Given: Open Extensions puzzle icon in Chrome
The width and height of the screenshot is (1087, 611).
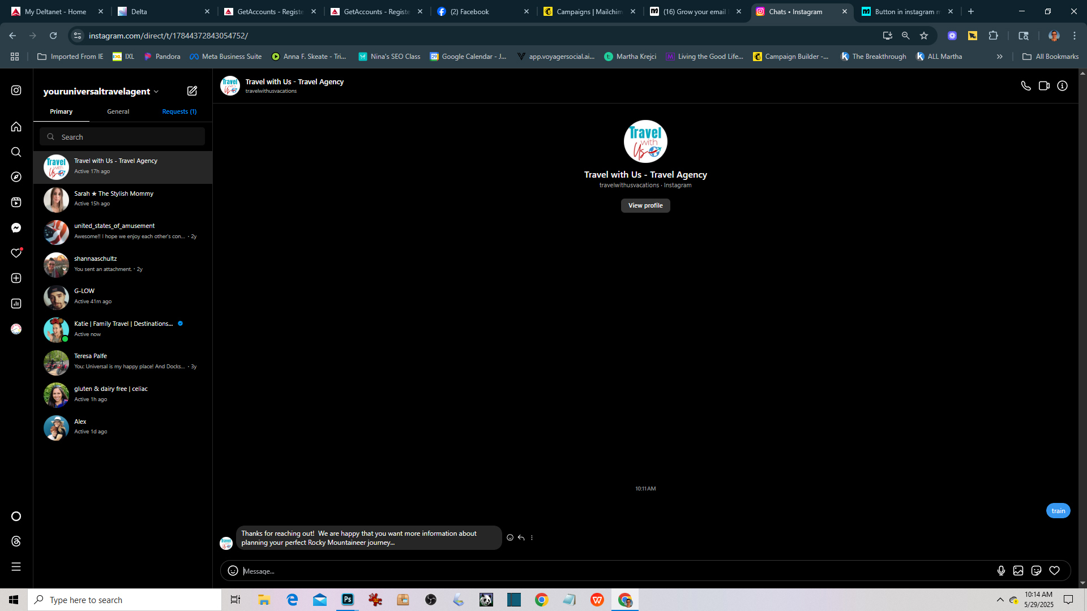Looking at the screenshot, I should coord(993,36).
